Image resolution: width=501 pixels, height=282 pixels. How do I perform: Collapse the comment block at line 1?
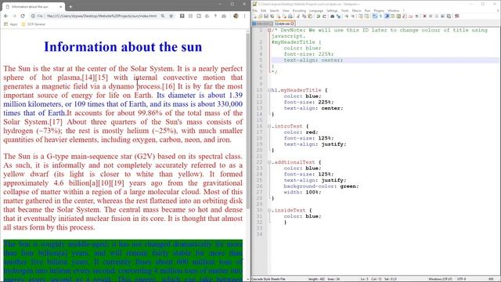point(269,30)
